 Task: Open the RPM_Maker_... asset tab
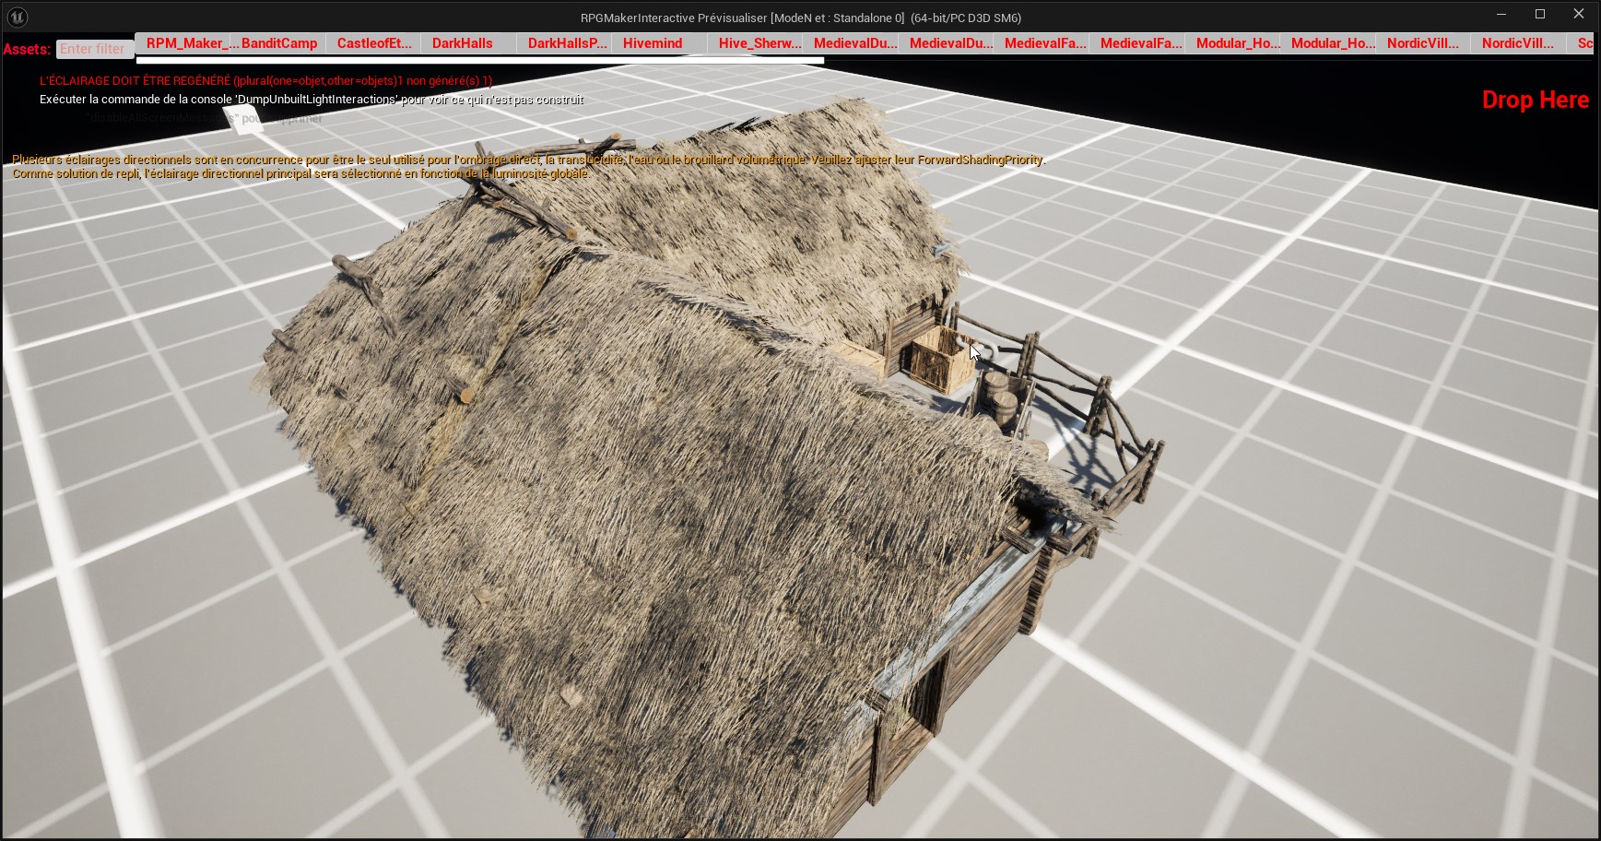[x=183, y=43]
